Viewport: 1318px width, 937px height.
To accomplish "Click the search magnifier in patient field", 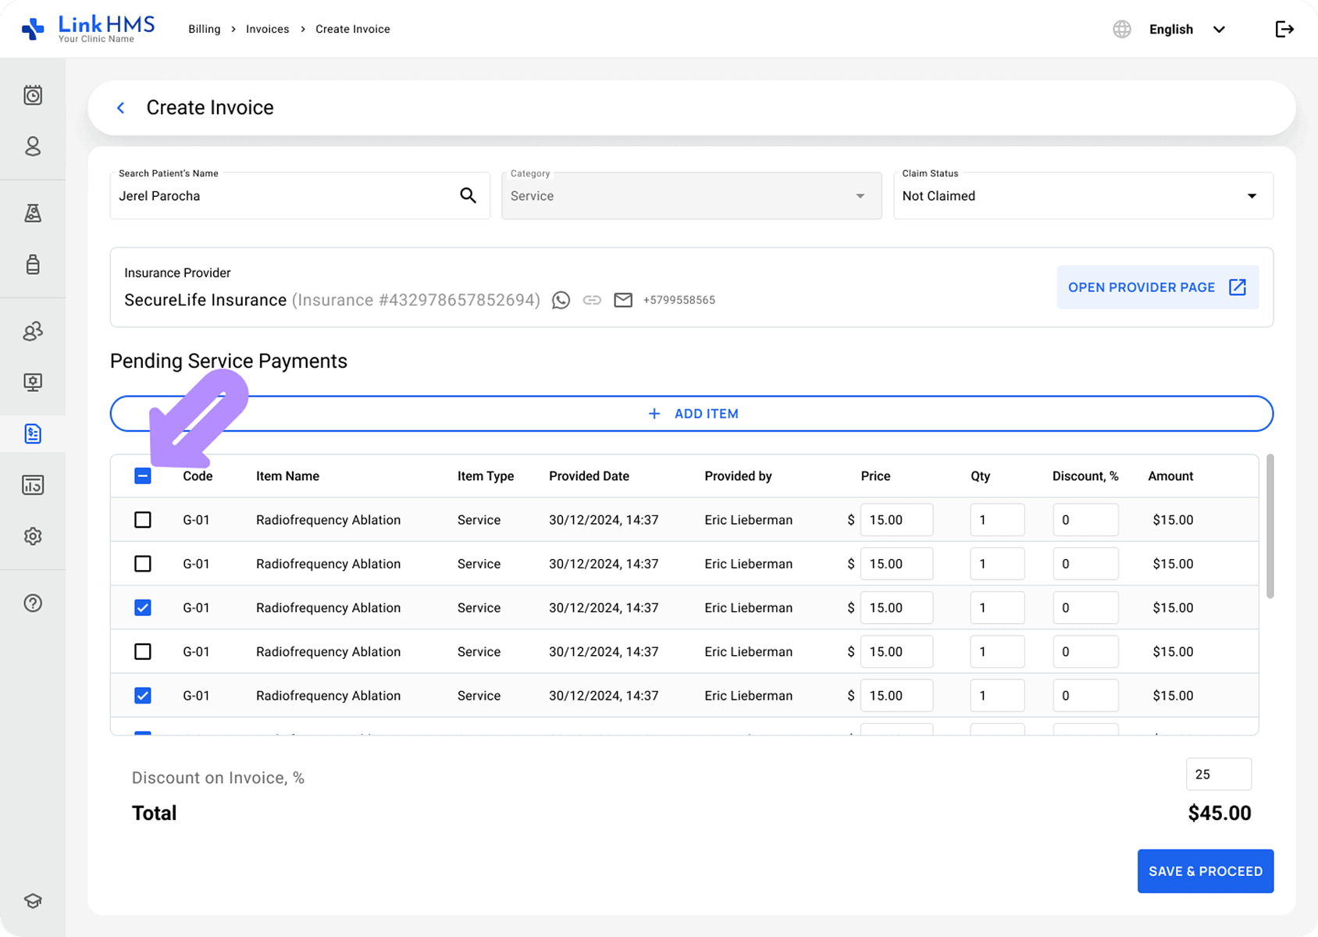I will pos(468,195).
